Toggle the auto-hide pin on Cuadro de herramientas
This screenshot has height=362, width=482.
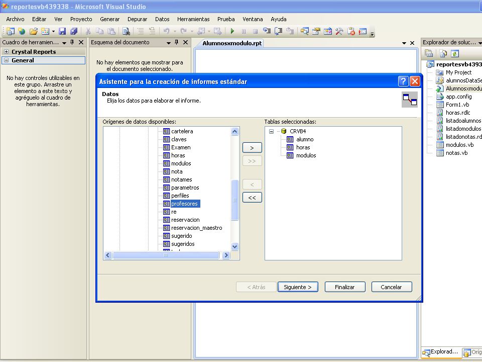tap(72, 42)
